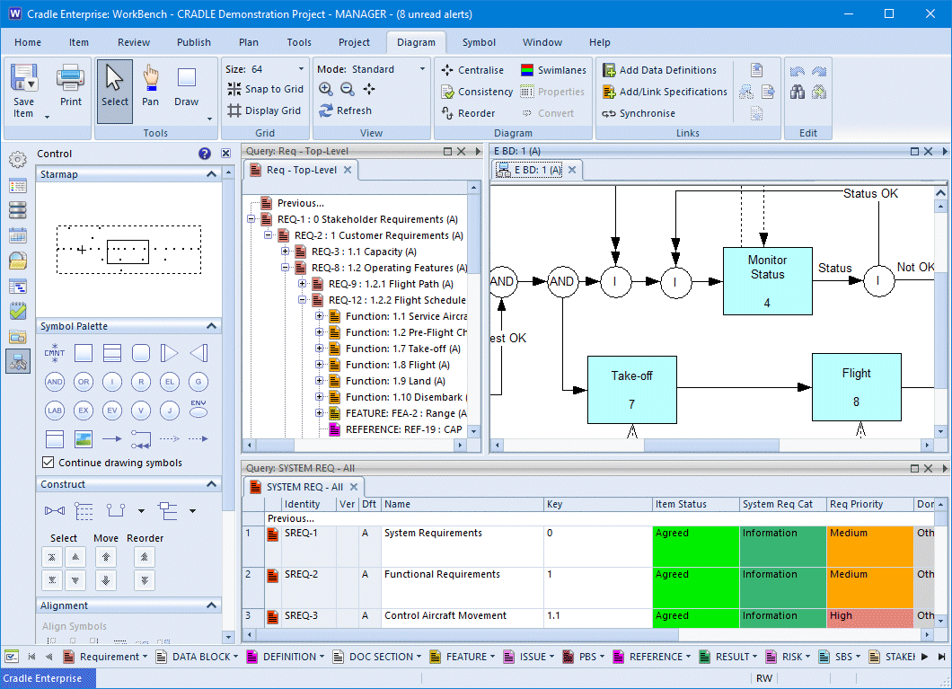
Task: Open the DATA BLOCK item type button
Action: pos(197,657)
